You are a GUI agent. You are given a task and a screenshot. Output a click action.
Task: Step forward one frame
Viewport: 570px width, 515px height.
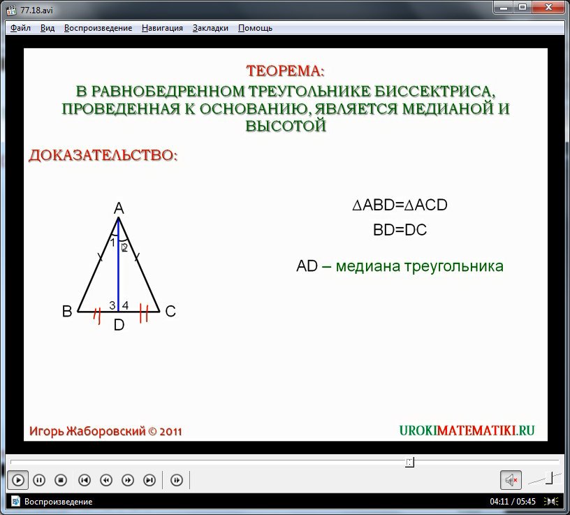[177, 480]
